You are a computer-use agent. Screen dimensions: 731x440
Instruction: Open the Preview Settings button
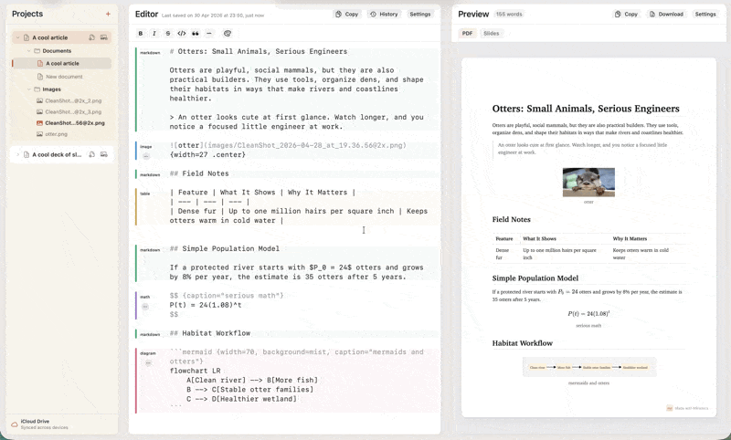[x=705, y=15]
